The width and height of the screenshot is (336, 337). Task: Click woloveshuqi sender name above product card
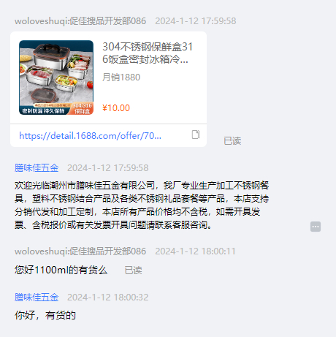(x=80, y=21)
